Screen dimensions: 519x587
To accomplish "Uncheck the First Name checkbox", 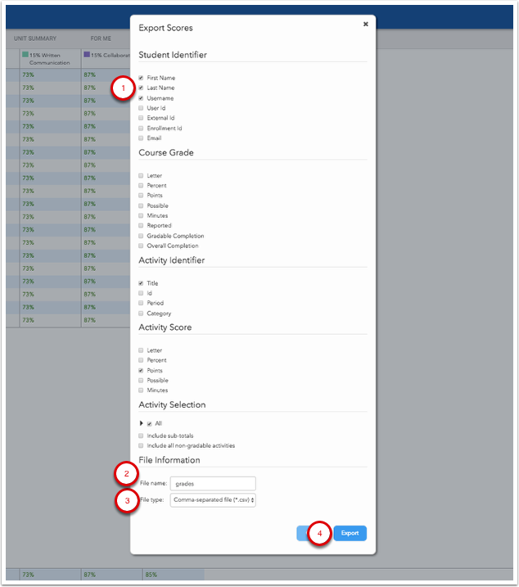I will tap(141, 78).
